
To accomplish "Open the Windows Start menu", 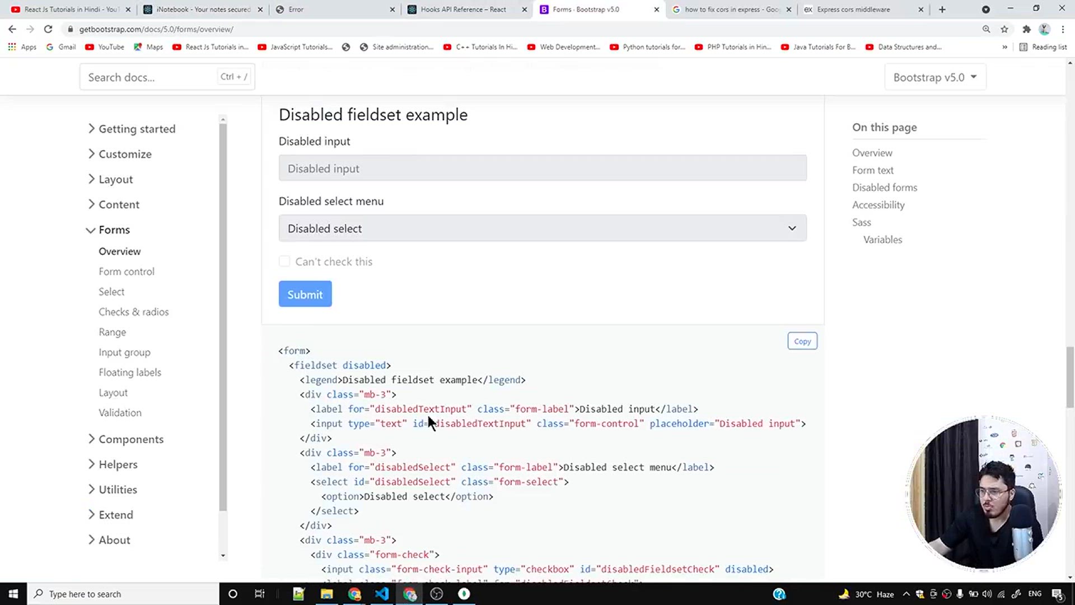I will click(x=13, y=594).
